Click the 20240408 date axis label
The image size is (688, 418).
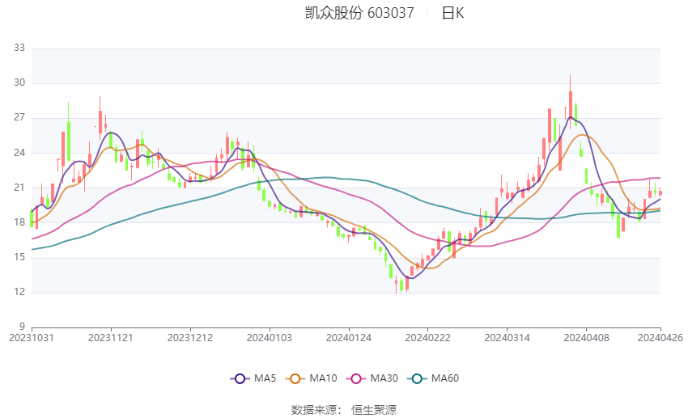(586, 338)
